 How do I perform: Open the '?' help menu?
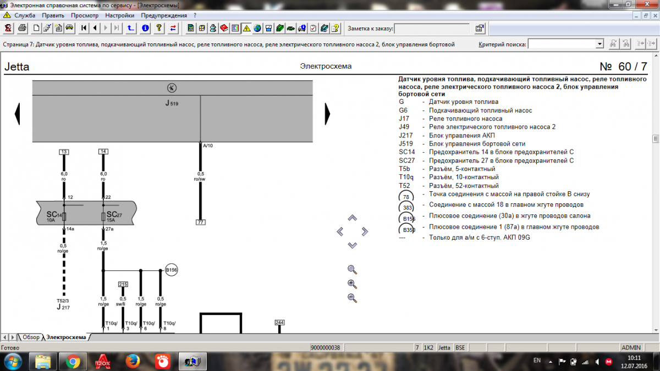(x=194, y=15)
